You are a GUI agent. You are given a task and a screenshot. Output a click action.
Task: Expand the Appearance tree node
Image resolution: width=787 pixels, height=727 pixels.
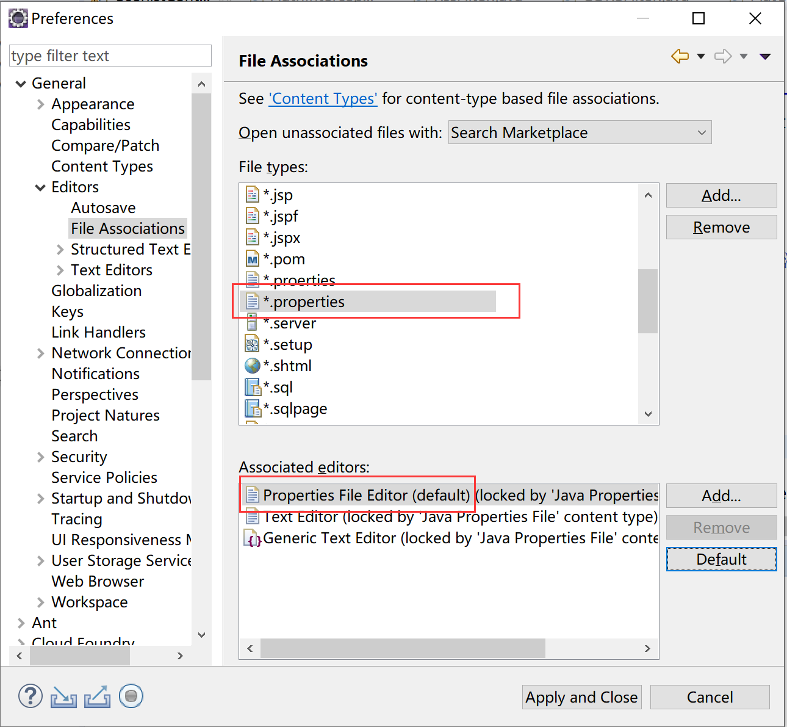41,104
